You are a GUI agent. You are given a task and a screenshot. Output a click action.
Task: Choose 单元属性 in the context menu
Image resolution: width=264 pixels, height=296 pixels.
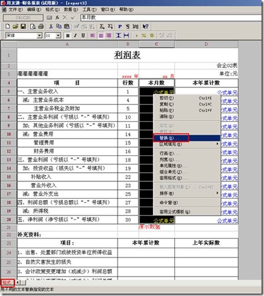click(186, 166)
